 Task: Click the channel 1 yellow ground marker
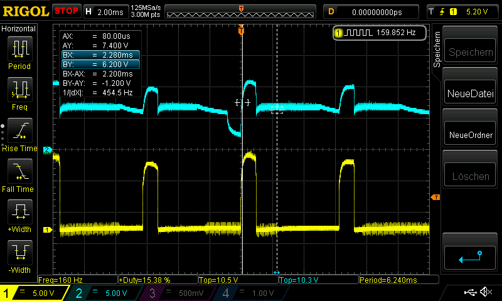(x=48, y=230)
